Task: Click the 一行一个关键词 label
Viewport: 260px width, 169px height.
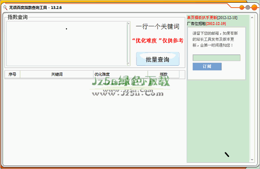Action: (158, 26)
